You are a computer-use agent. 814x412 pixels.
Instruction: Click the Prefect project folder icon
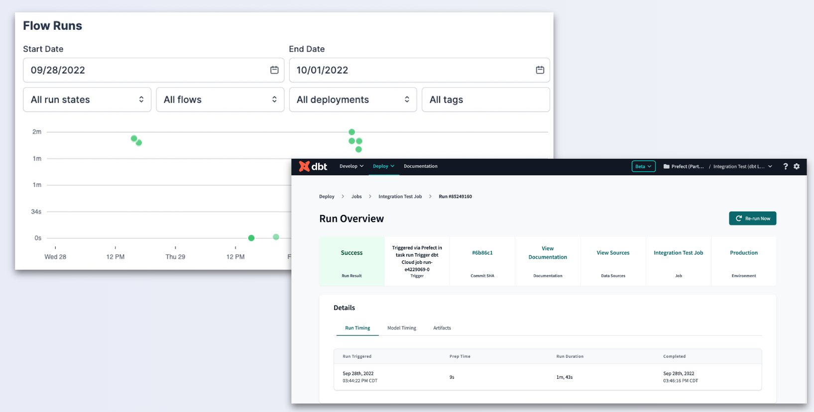667,167
